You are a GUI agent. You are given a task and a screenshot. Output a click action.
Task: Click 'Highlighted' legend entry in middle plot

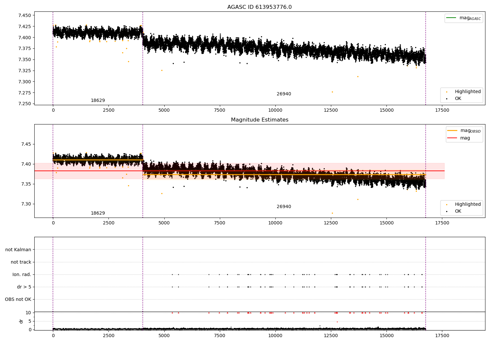point(464,204)
